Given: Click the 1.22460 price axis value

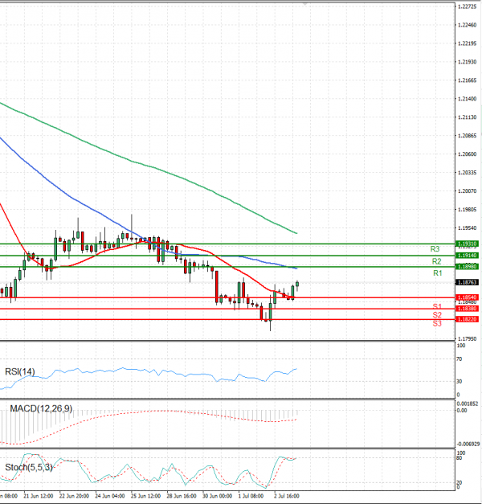Looking at the screenshot, I should coord(468,25).
